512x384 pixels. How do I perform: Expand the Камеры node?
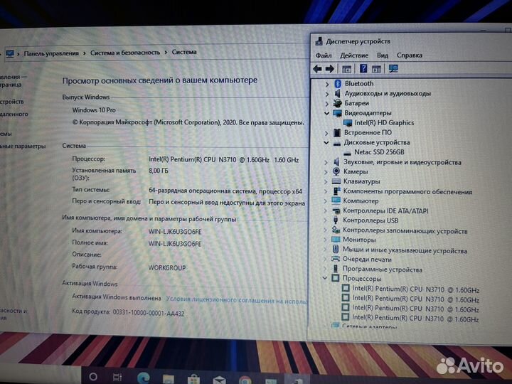(326, 172)
